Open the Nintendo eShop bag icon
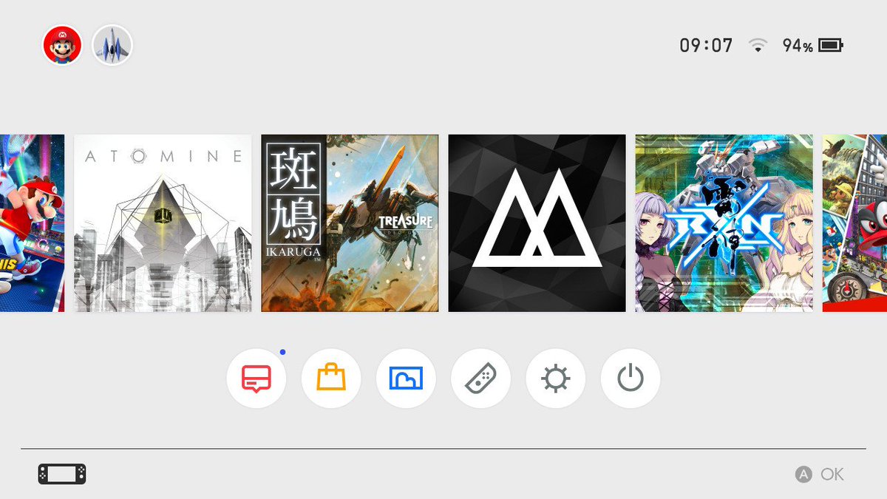The height and width of the screenshot is (499, 887). [x=331, y=379]
